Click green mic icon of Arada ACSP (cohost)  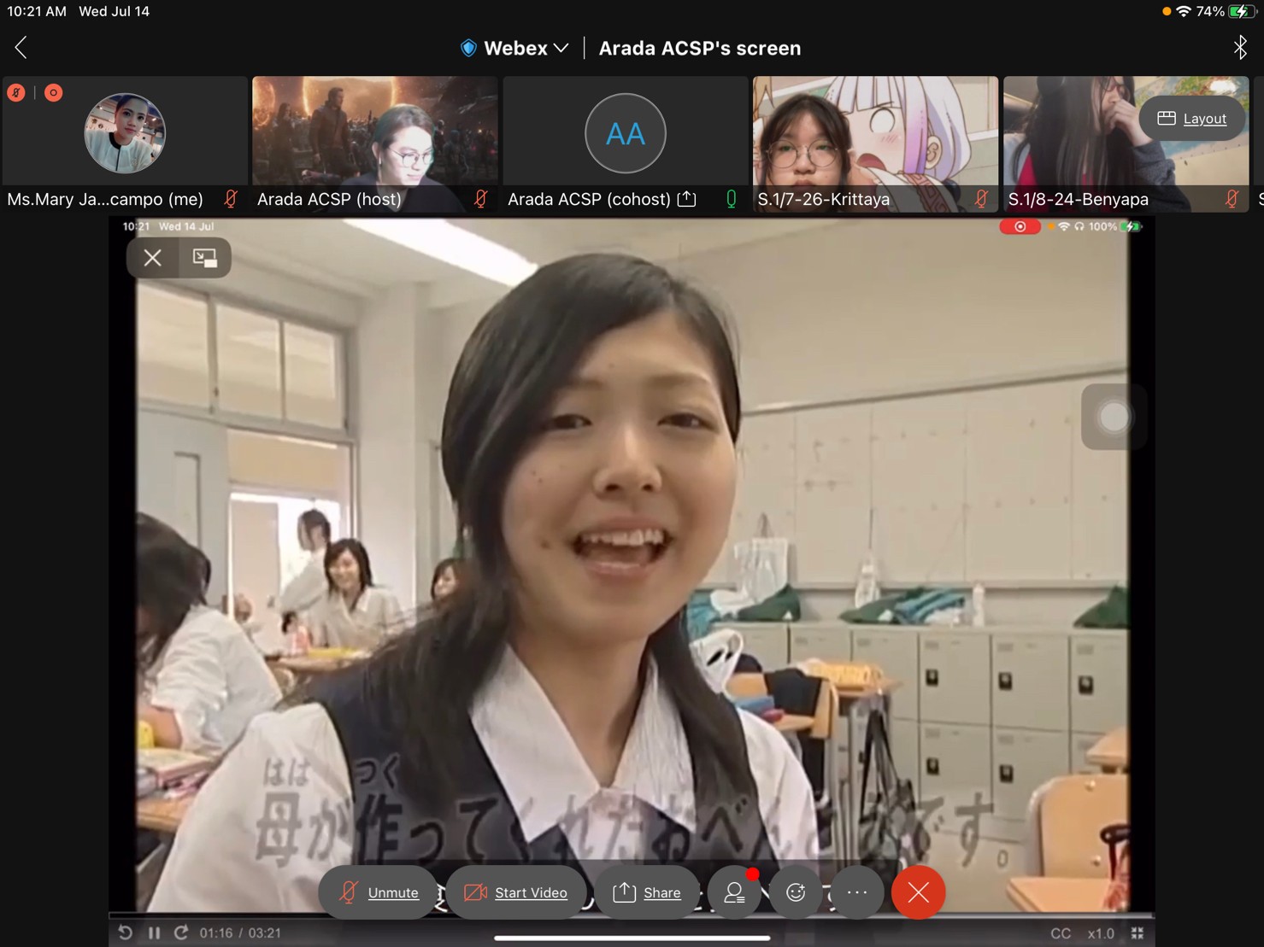click(732, 199)
